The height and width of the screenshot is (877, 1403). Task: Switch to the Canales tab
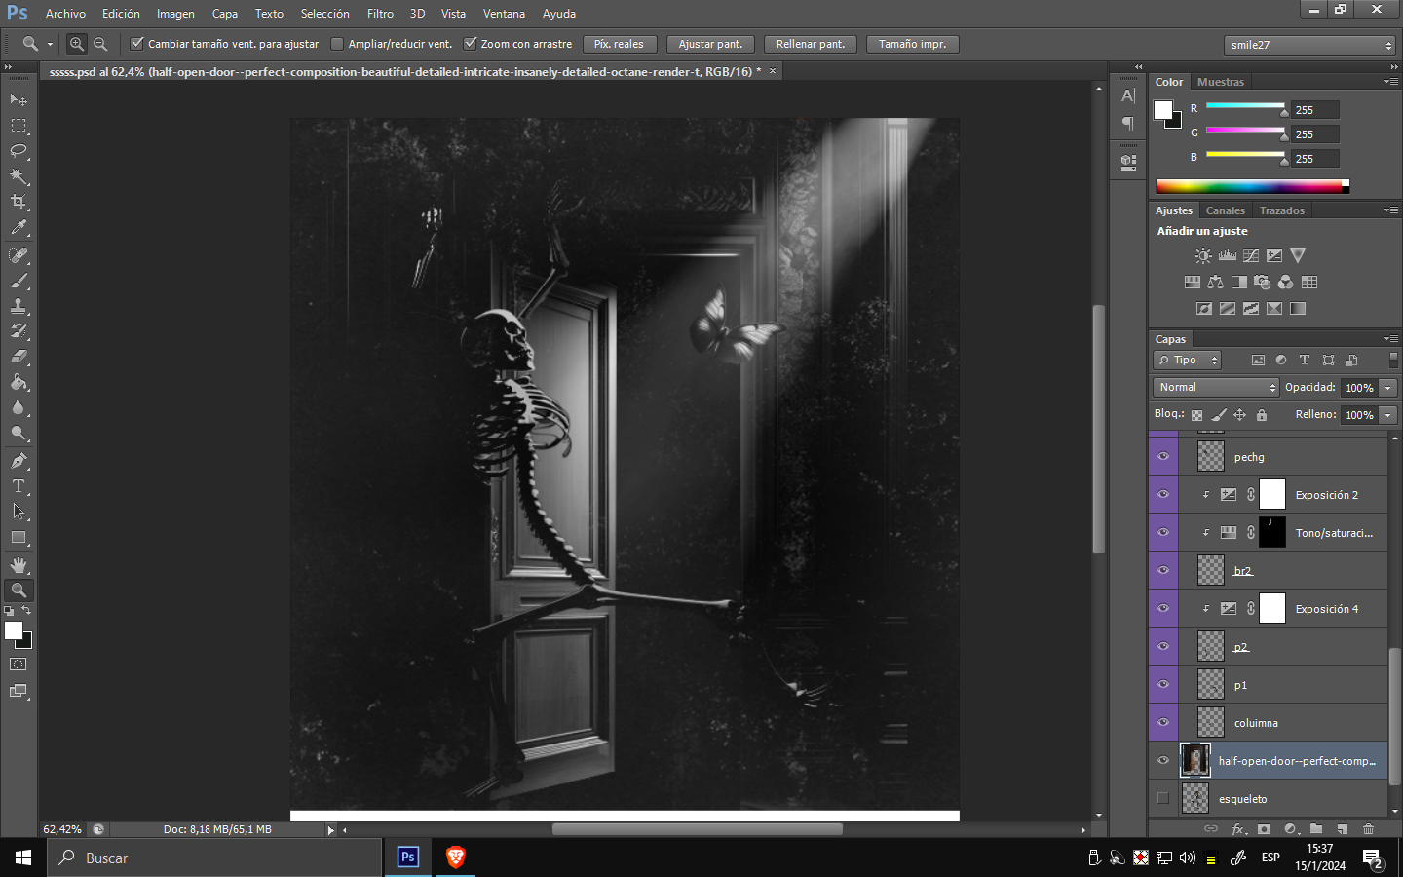pos(1225,210)
